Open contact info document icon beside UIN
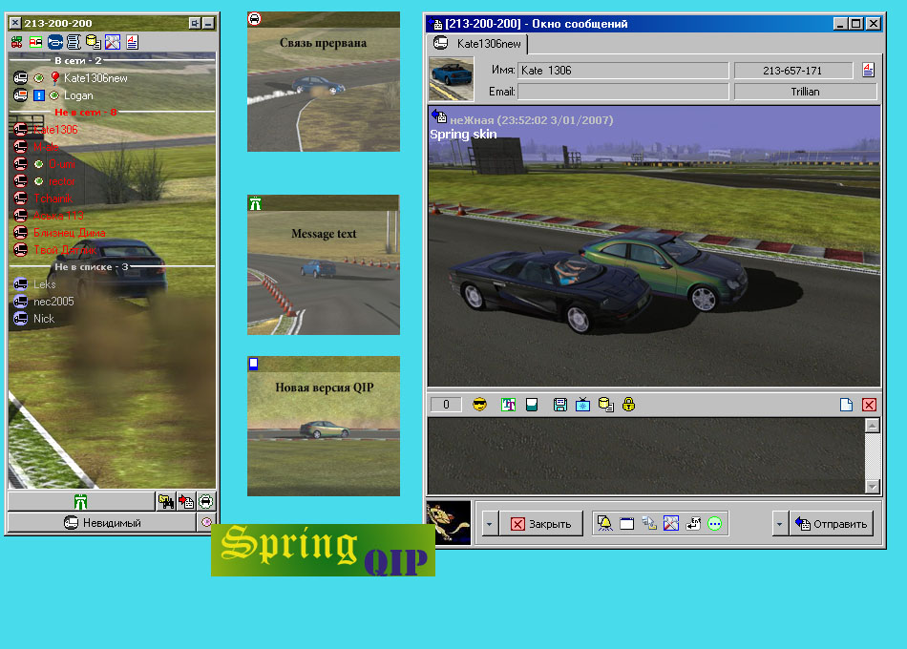Viewport: 907px width, 649px height. click(868, 70)
